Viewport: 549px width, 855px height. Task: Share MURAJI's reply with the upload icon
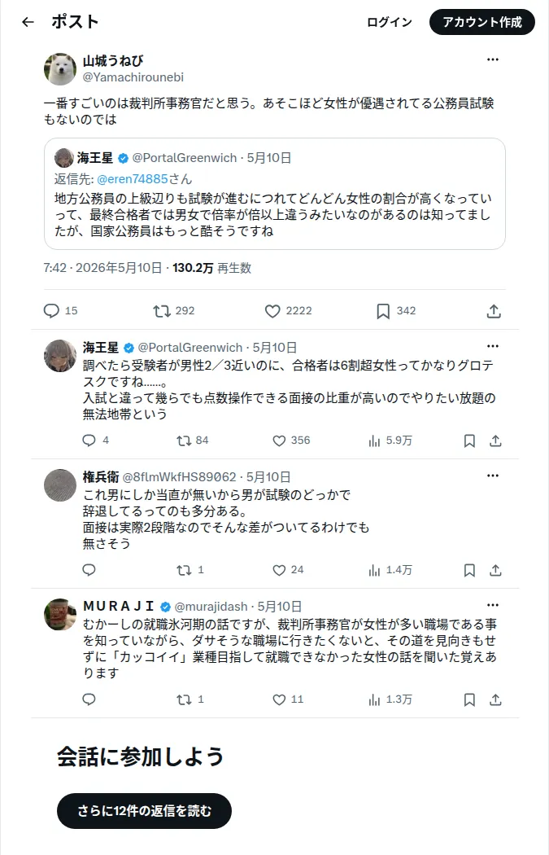click(495, 699)
